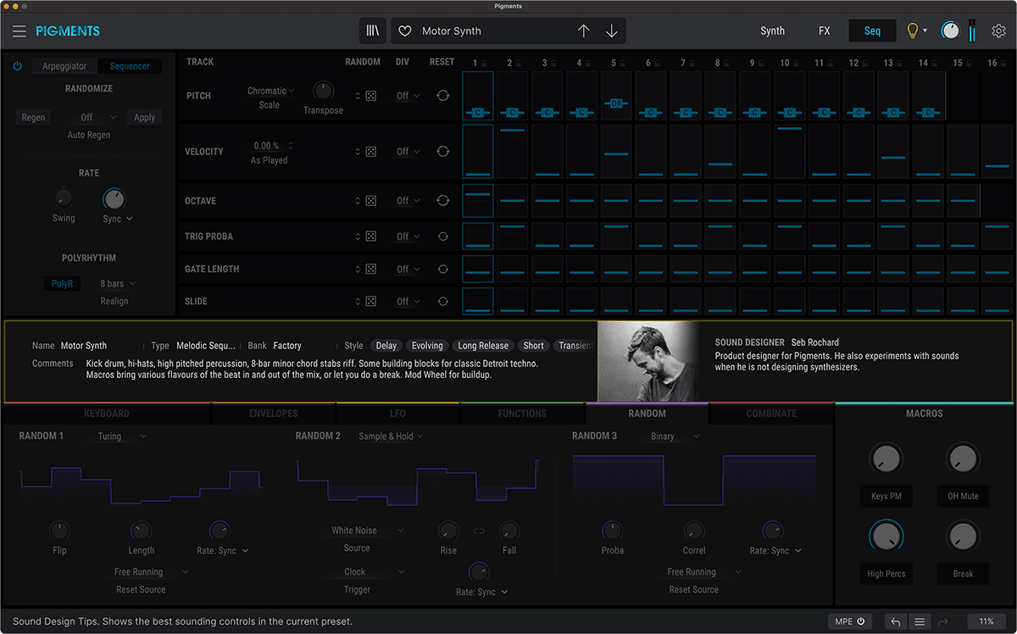This screenshot has width=1017, height=634.
Task: Randomize the Gate Length track with dice
Action: pos(371,269)
